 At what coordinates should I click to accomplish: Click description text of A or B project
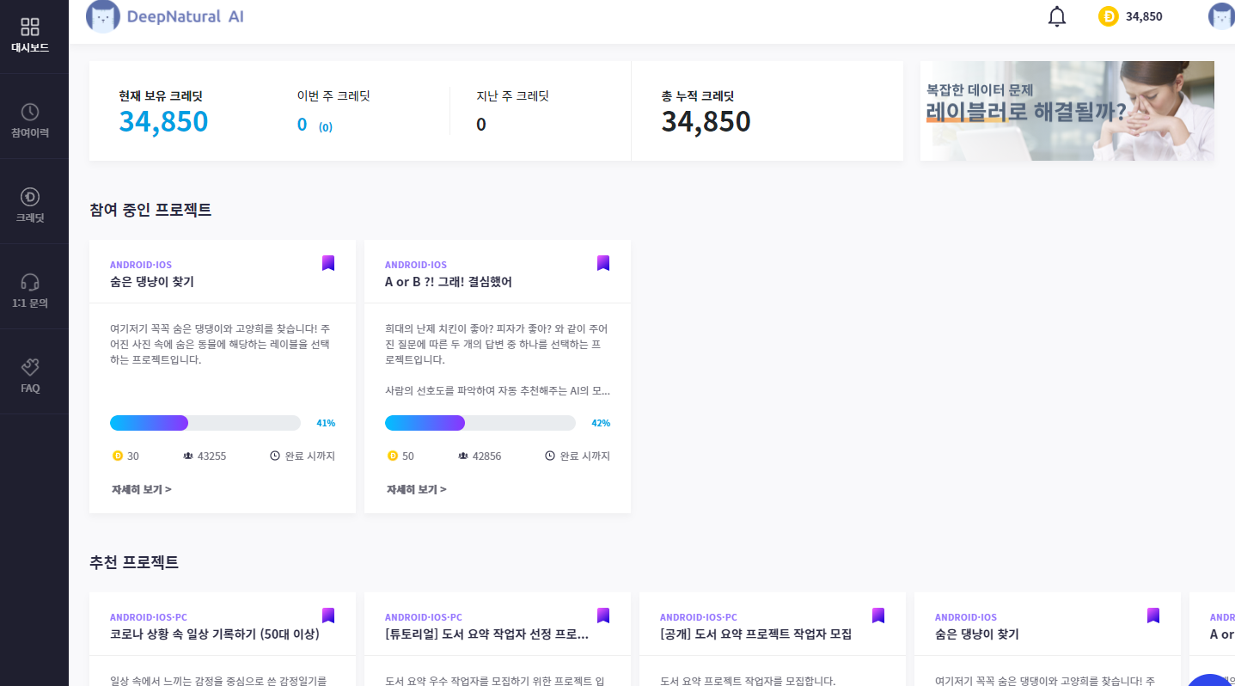498,359
